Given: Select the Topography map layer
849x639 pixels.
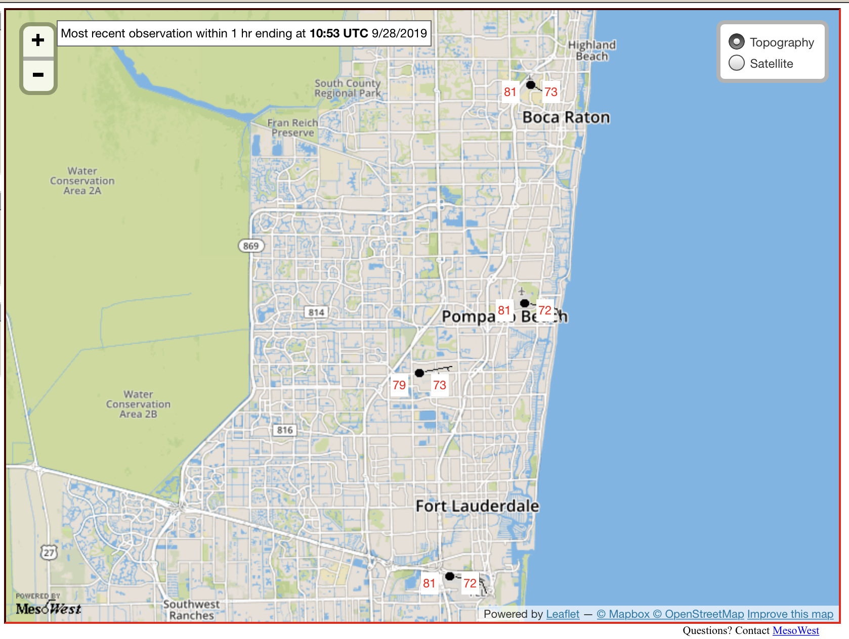Looking at the screenshot, I should click(x=737, y=42).
